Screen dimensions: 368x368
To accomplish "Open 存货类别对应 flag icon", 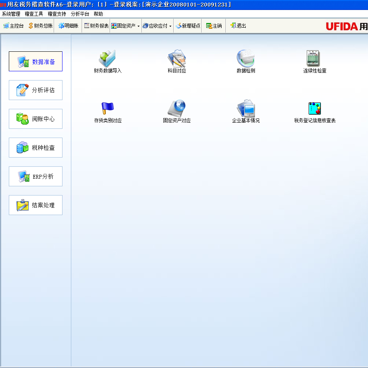I will click(x=107, y=108).
